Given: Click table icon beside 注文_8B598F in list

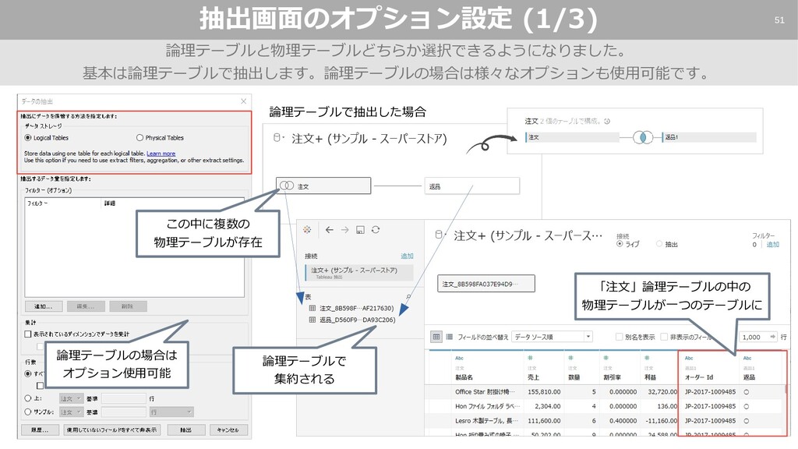Looking at the screenshot, I should tap(312, 308).
